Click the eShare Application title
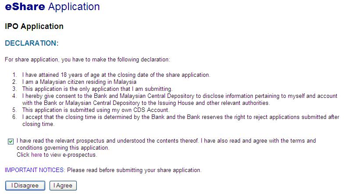The image size is (344, 194). (x=52, y=7)
